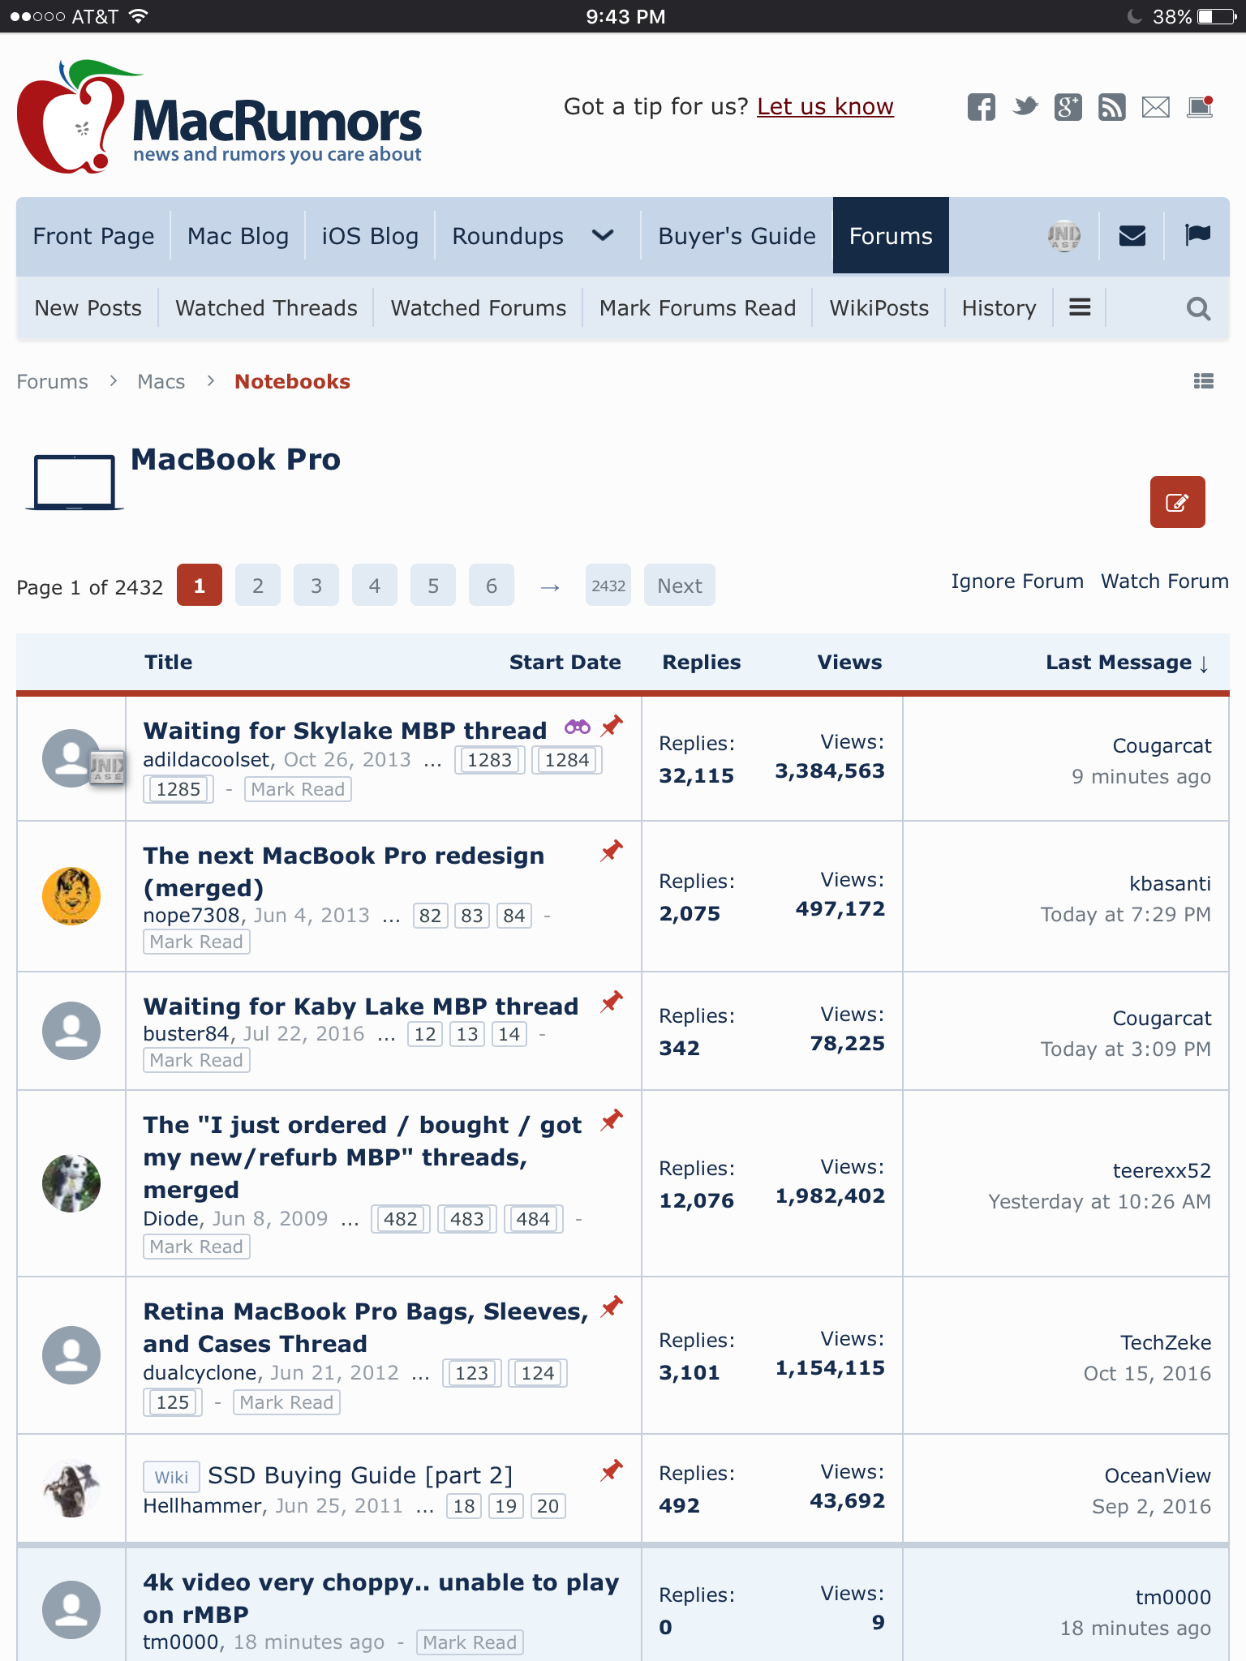This screenshot has height=1661, width=1246.
Task: Sort by Title column
Action: pos(168,663)
